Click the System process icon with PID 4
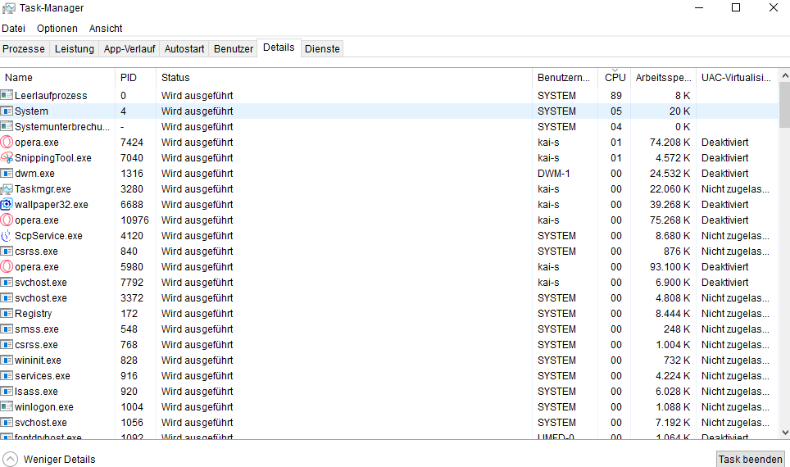The width and height of the screenshot is (790, 467). pyautogui.click(x=7, y=111)
